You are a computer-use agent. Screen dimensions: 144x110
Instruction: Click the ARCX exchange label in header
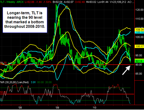coord(20,2)
